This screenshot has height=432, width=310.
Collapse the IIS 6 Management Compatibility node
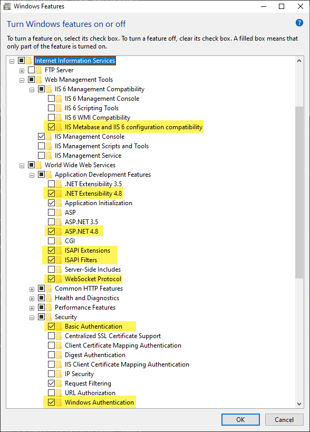coord(32,90)
